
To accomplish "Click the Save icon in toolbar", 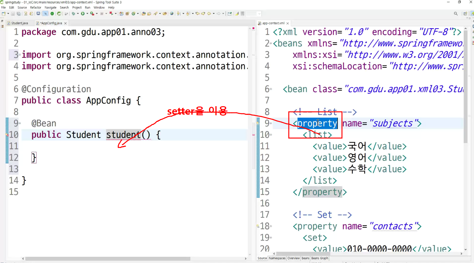I will (13, 13).
